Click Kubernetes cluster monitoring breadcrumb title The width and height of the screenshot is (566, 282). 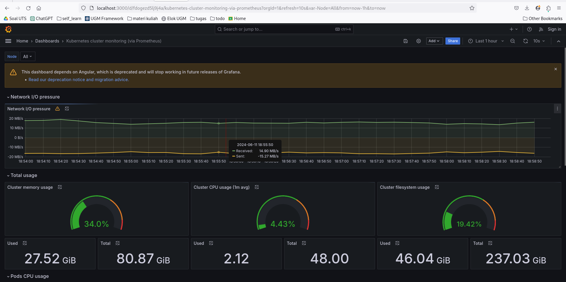[x=114, y=41]
